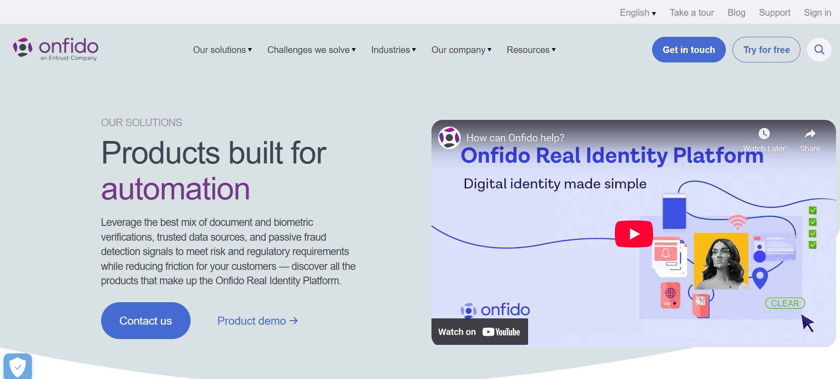Expand the Our company menu
The image size is (840, 379).
461,50
